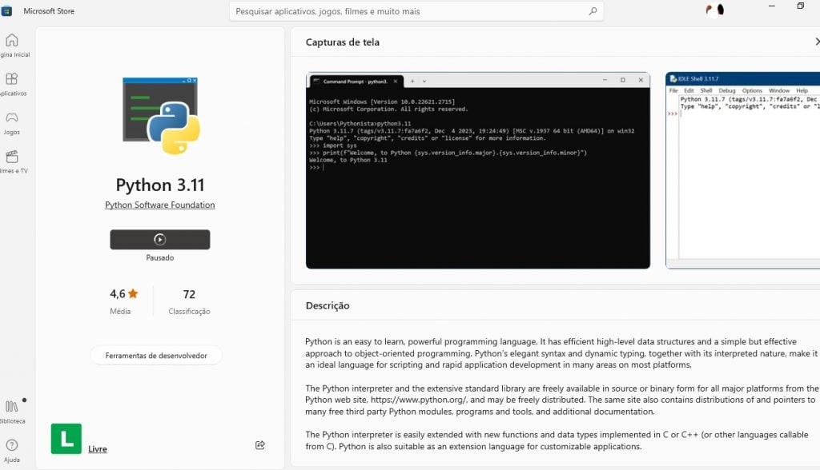
Task: Resume the paused Python download
Action: pyautogui.click(x=160, y=239)
